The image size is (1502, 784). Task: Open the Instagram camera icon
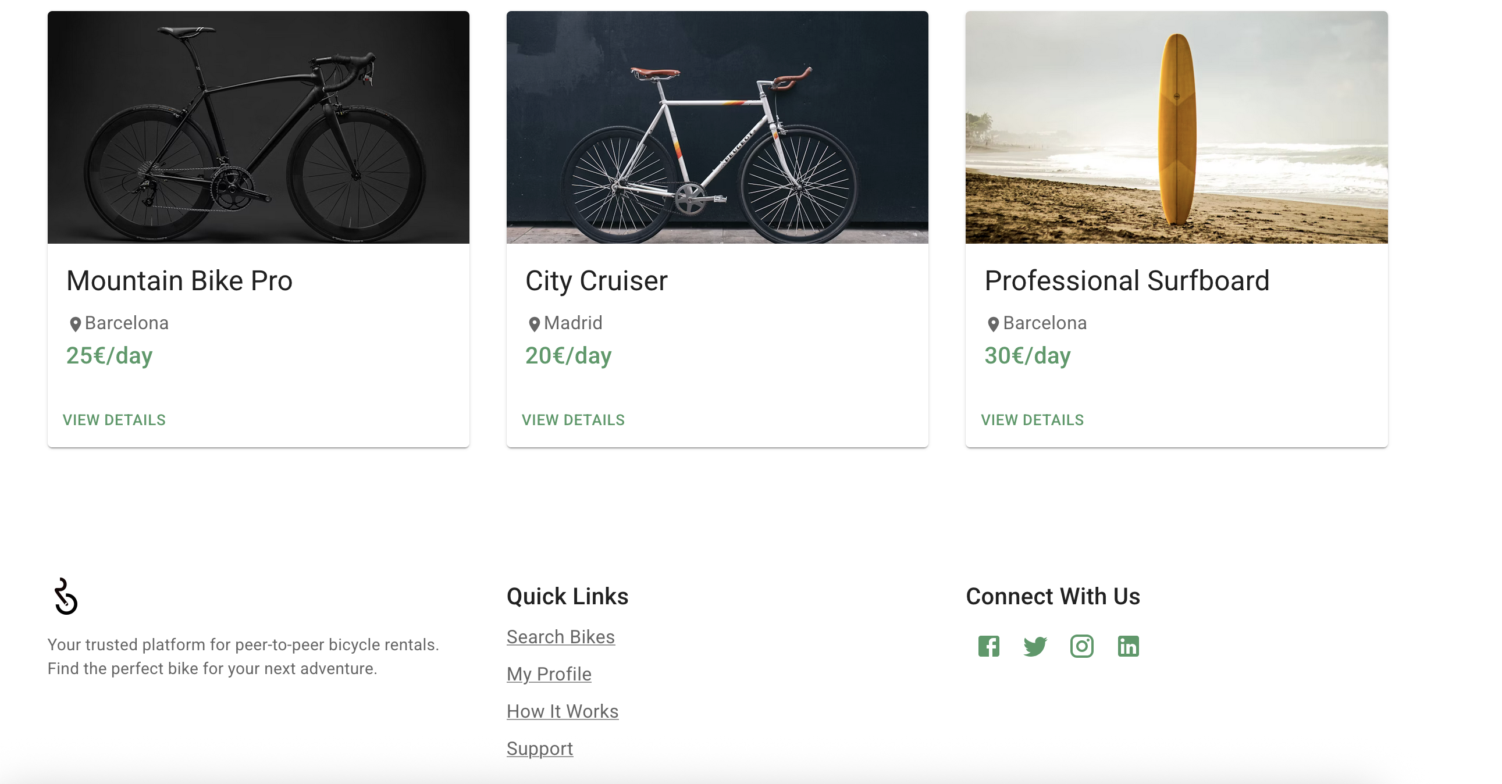tap(1081, 646)
